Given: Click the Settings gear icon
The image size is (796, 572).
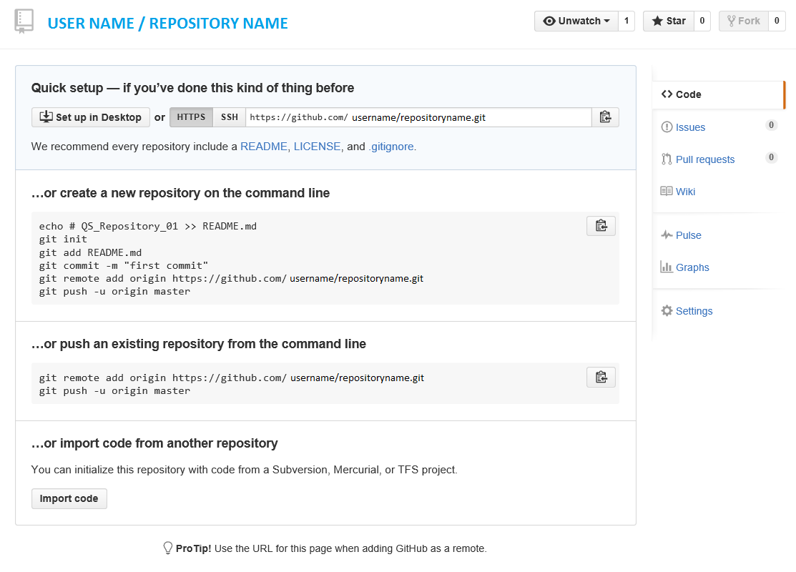Looking at the screenshot, I should (x=667, y=310).
